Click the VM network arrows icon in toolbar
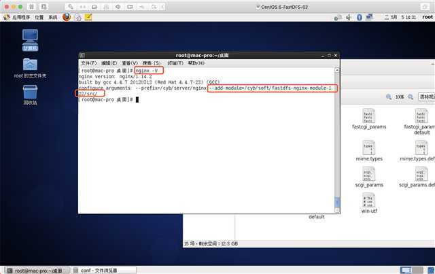Viewport: 435px width, 274px height. 83,7
